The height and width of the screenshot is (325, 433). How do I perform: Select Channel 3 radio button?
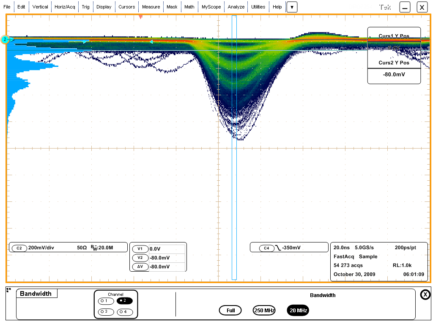pos(105,312)
